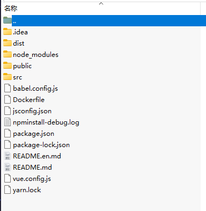Click the babel.config.js file icon

(x=8, y=88)
